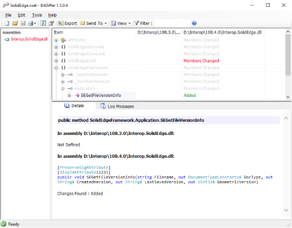This screenshot has width=292, height=228.
Task: Open a comparison set with folder icon
Action: point(15,23)
